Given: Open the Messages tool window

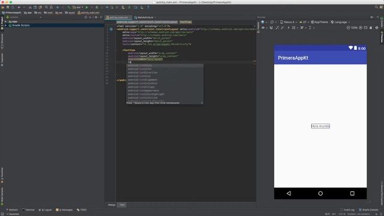Looking at the screenshot, I should 64,210.
